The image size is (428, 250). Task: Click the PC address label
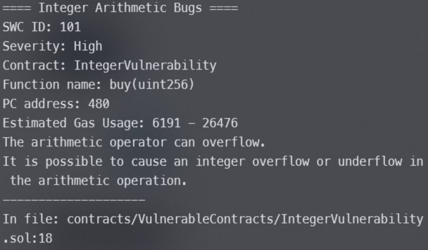click(x=42, y=103)
